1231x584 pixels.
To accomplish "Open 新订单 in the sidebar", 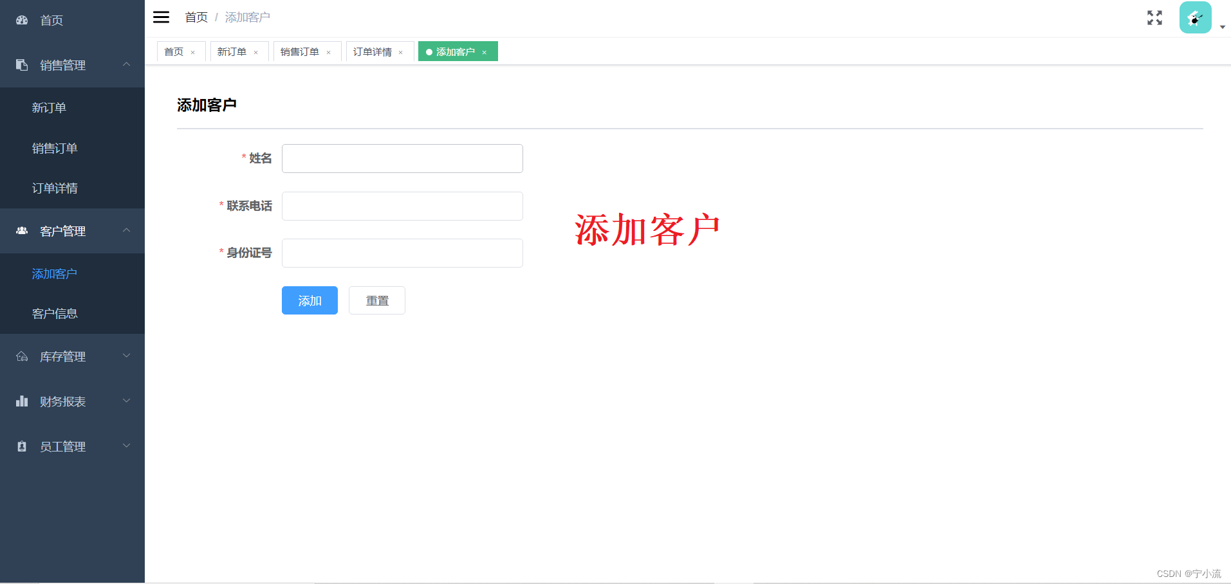I will pyautogui.click(x=72, y=107).
